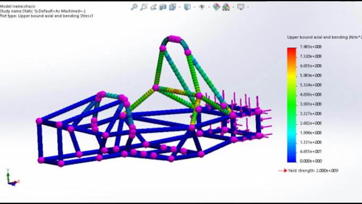Image resolution: width=362 pixels, height=204 pixels.
Task: Expand the Apply Scene dropdown arrow
Action: [x=233, y=7]
